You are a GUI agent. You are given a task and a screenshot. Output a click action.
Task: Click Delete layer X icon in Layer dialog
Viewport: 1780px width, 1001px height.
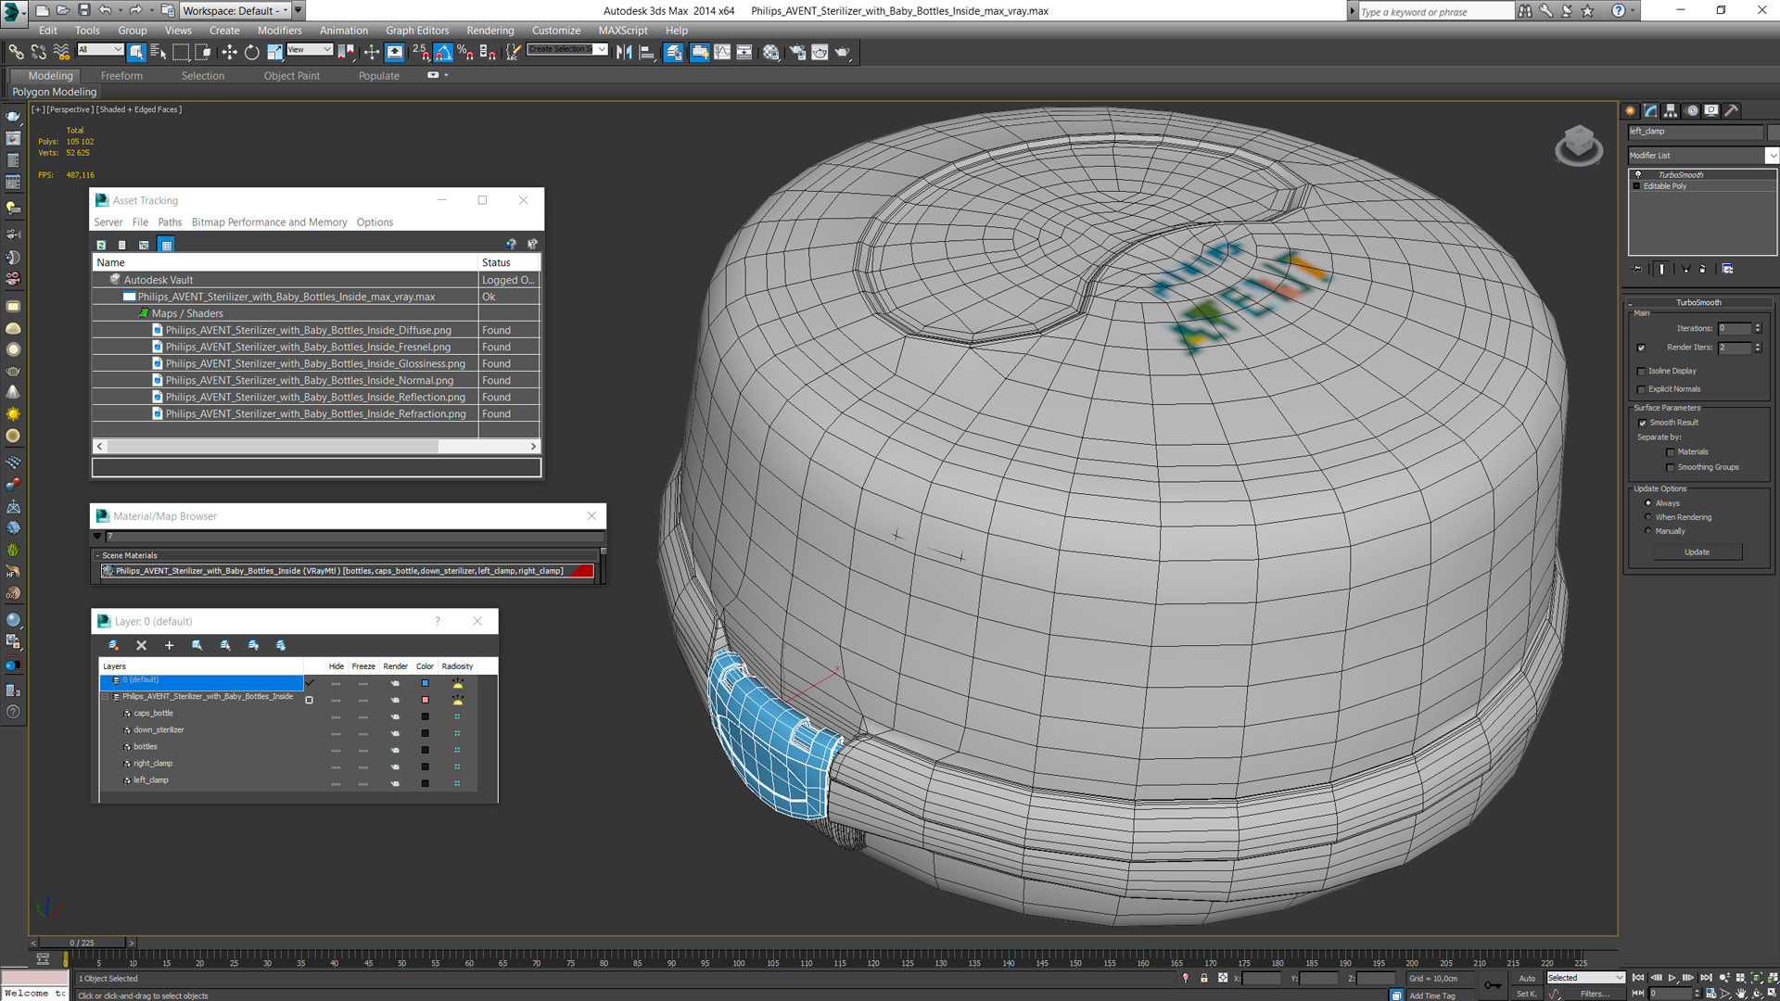pos(141,645)
